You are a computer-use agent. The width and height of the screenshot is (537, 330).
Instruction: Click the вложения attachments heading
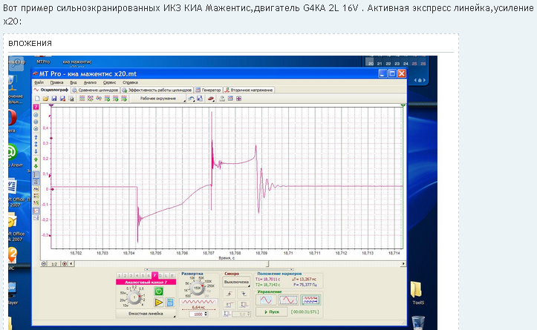coord(30,43)
